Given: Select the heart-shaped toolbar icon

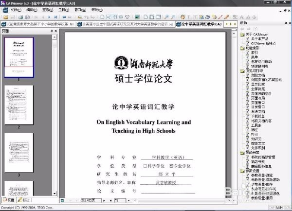Looking at the screenshot, I should click(127, 17).
